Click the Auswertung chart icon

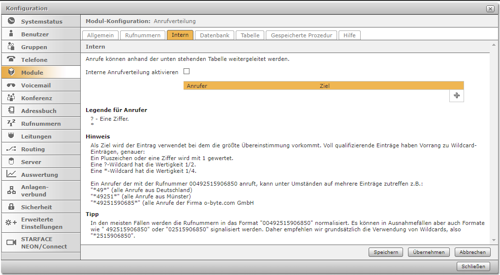11,174
